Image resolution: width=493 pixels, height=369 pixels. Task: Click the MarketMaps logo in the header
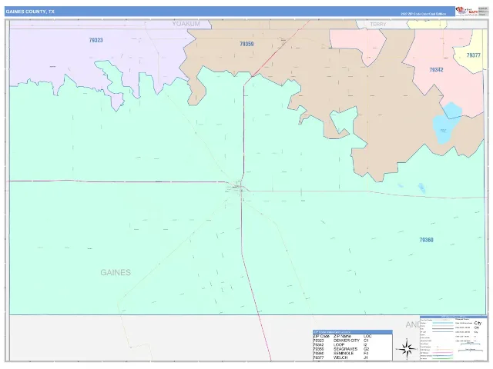467,11
